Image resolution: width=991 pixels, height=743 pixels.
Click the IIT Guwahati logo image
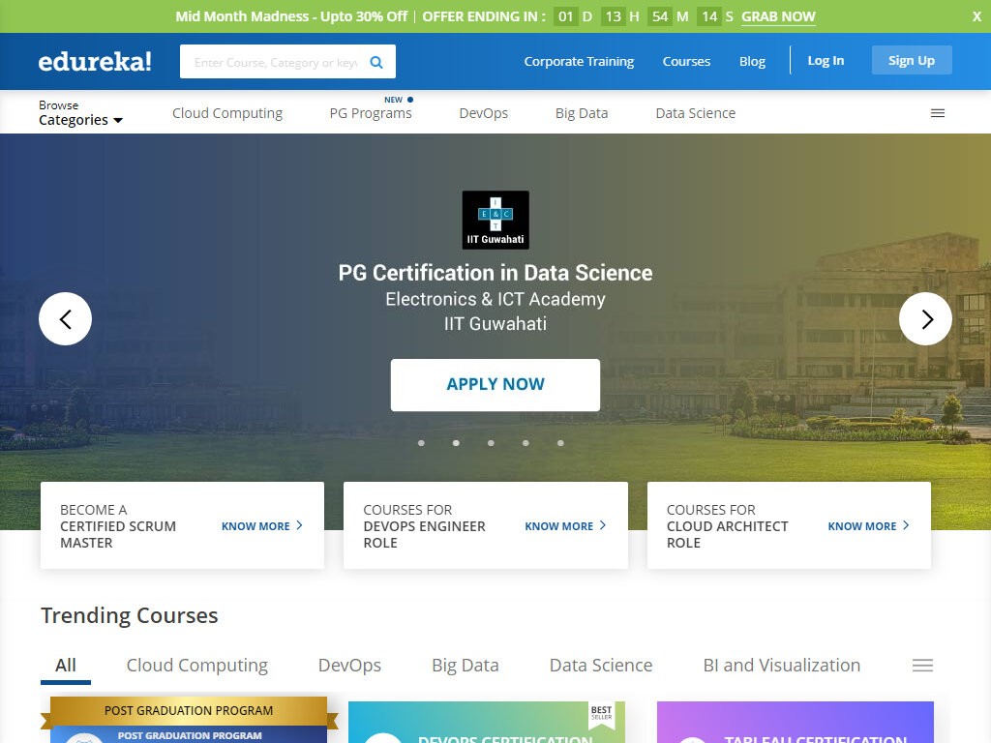coord(495,220)
